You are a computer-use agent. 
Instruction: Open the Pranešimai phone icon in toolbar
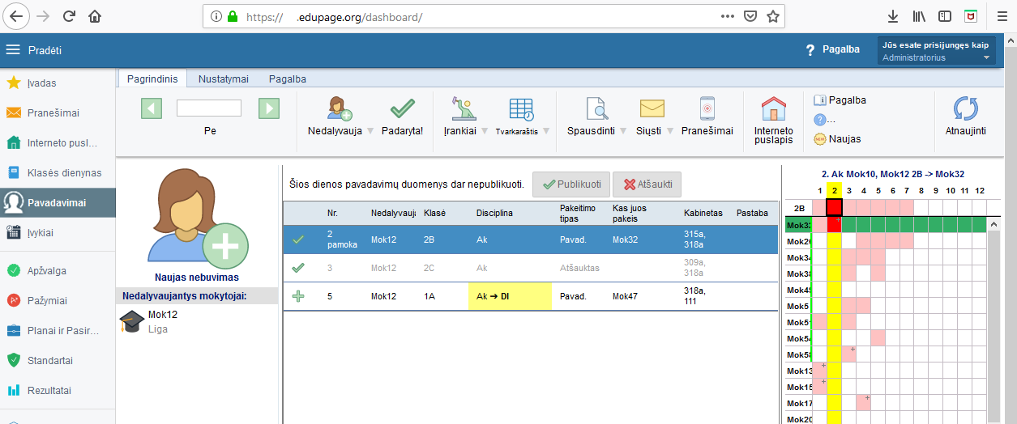point(707,109)
